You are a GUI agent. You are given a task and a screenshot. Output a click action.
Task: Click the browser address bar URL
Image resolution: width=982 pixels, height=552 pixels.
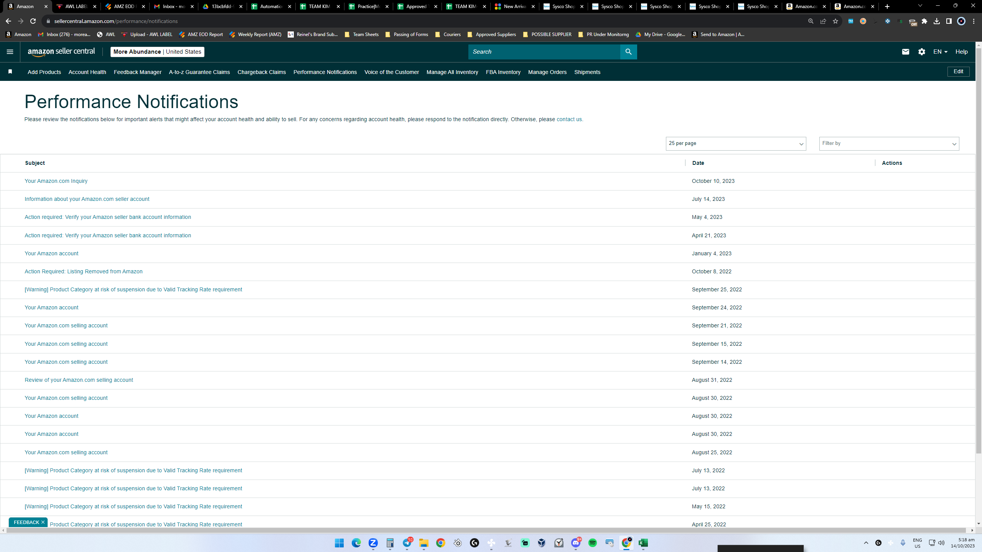click(116, 21)
